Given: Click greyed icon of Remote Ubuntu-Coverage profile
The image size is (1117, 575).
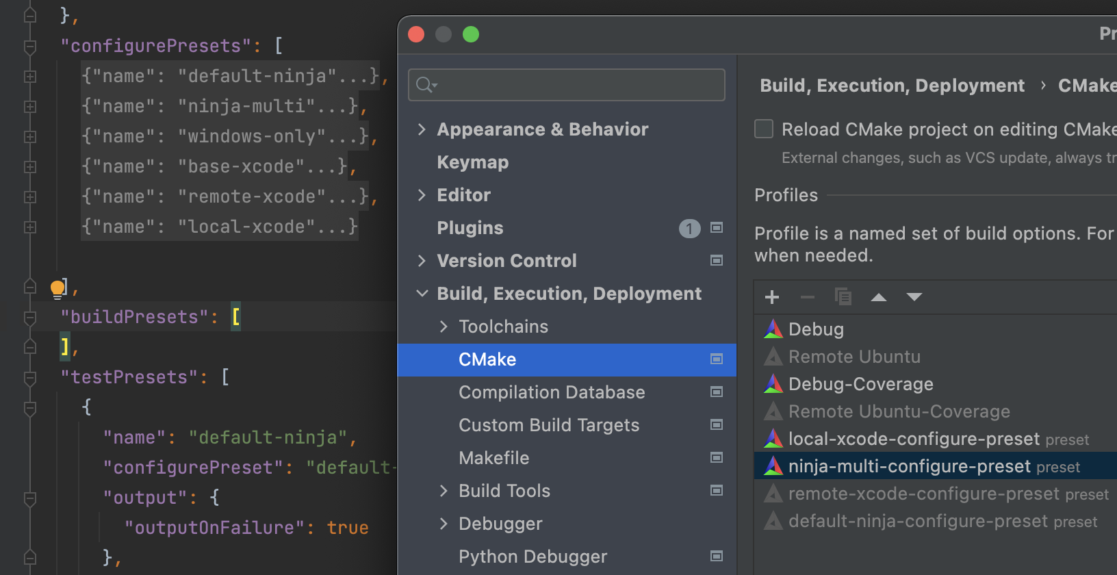Looking at the screenshot, I should coord(773,411).
